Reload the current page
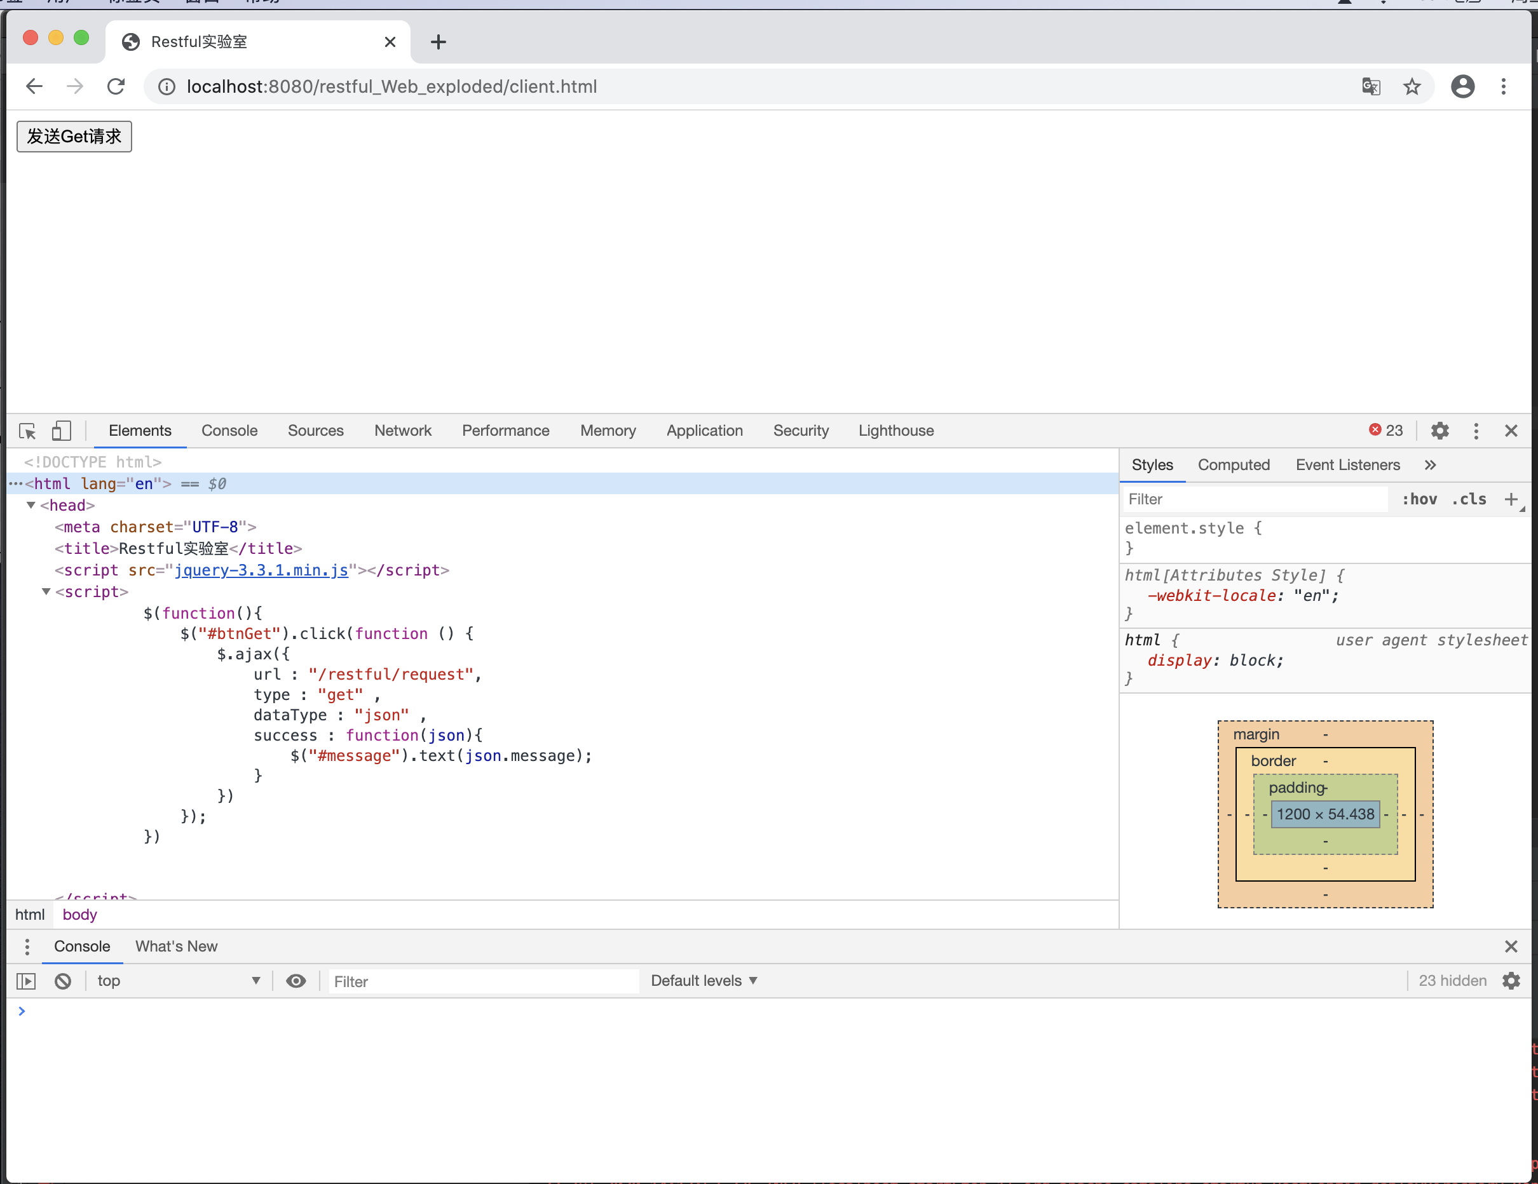1538x1184 pixels. pos(116,86)
